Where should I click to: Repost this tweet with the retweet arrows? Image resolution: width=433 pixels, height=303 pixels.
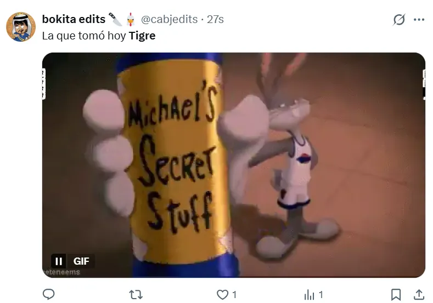coord(136,295)
